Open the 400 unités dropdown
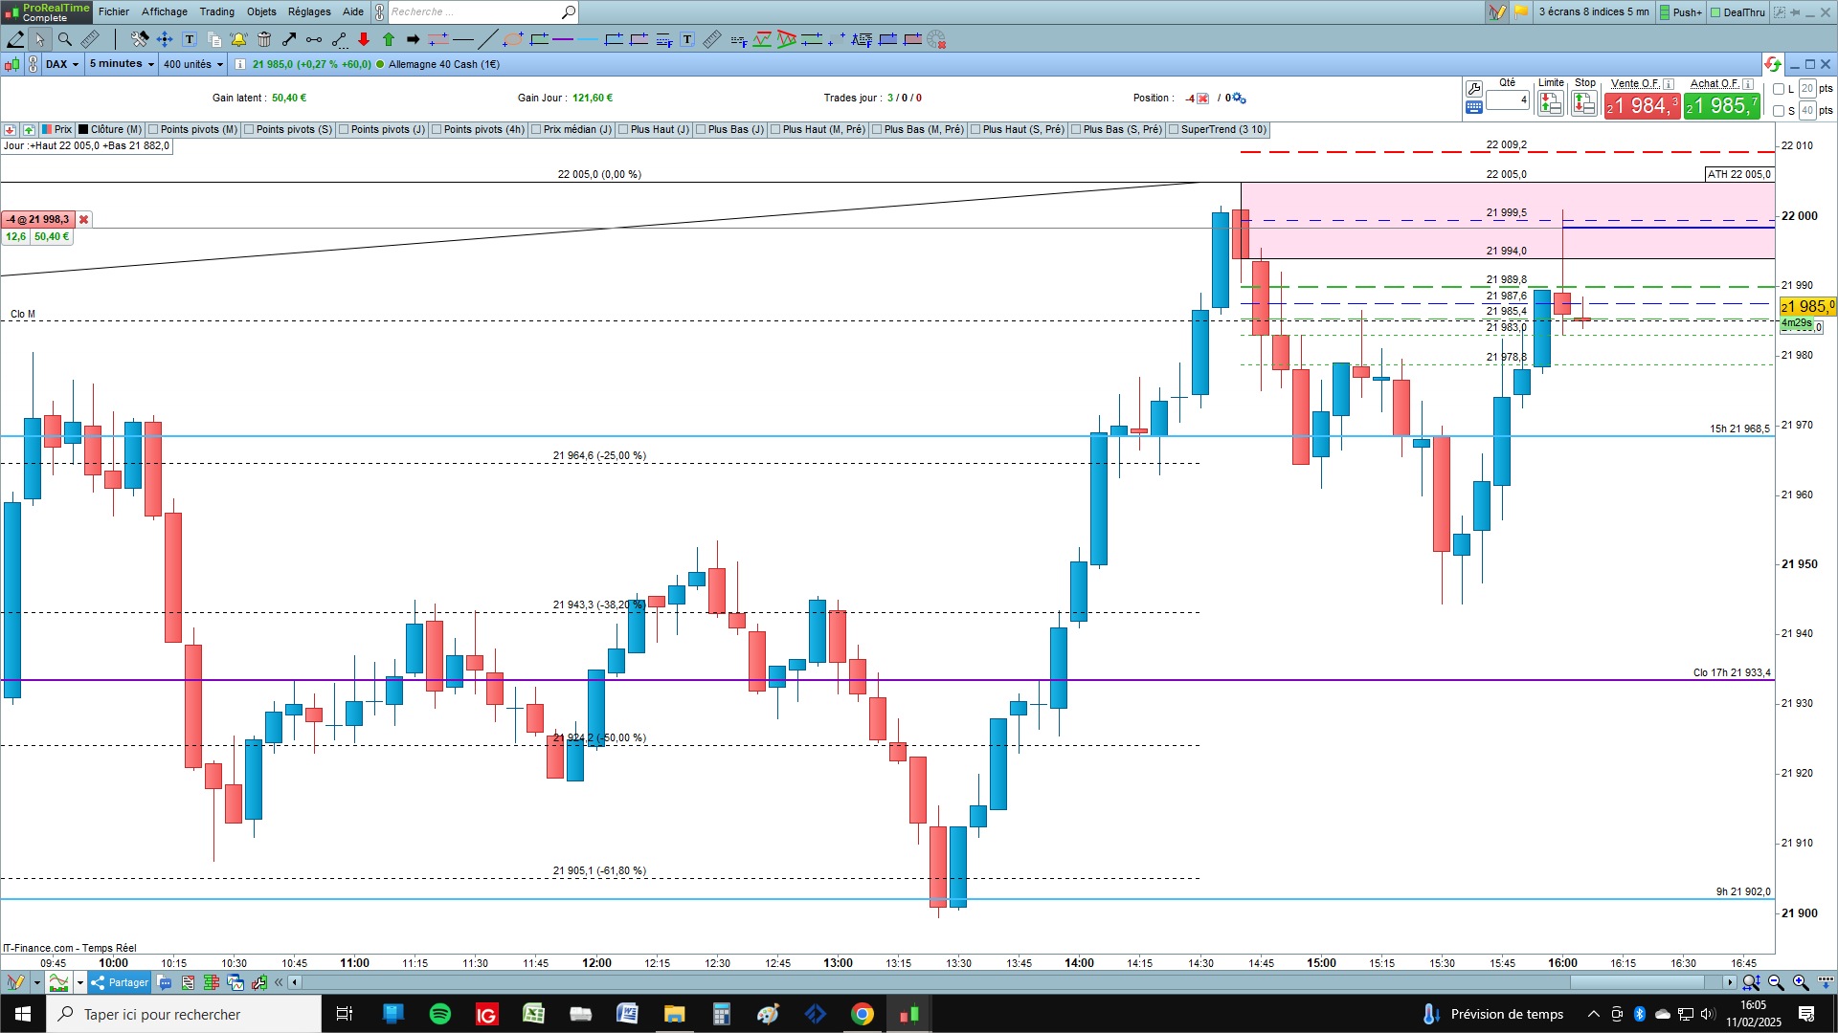1838x1033 pixels. tap(193, 64)
